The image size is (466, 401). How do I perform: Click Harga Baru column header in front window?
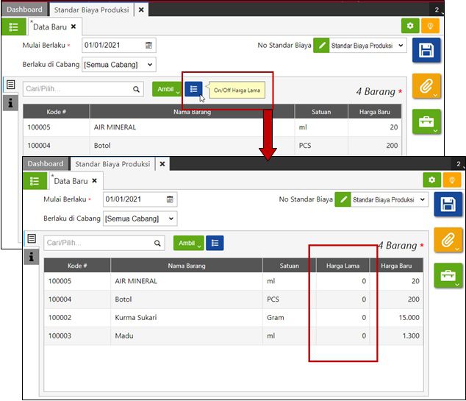[396, 266]
